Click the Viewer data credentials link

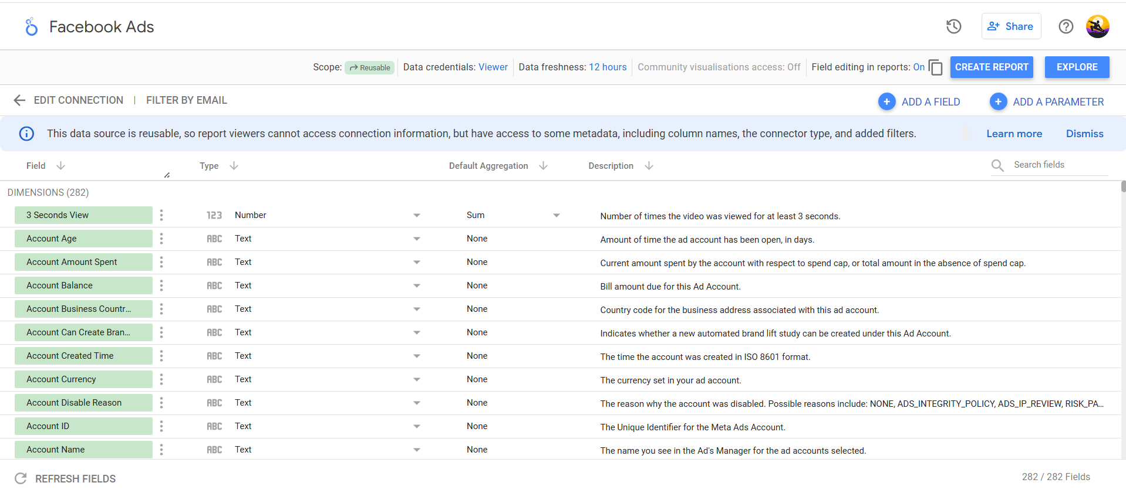[x=493, y=67]
